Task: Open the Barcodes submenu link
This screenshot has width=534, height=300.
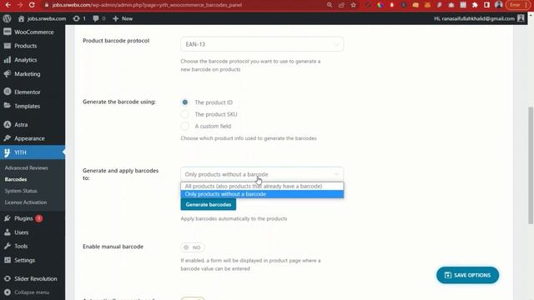Action: pyautogui.click(x=16, y=179)
